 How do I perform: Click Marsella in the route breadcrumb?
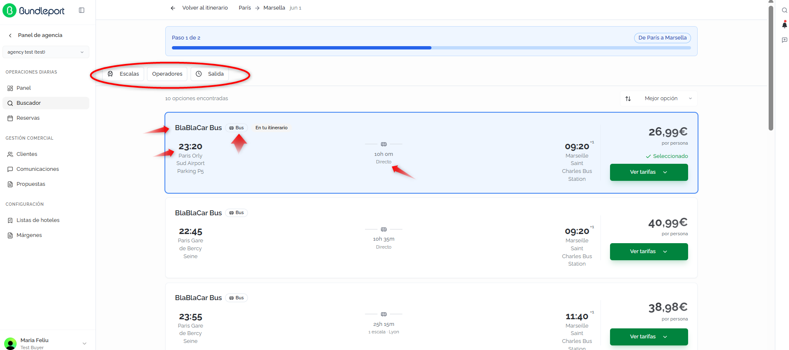point(274,8)
